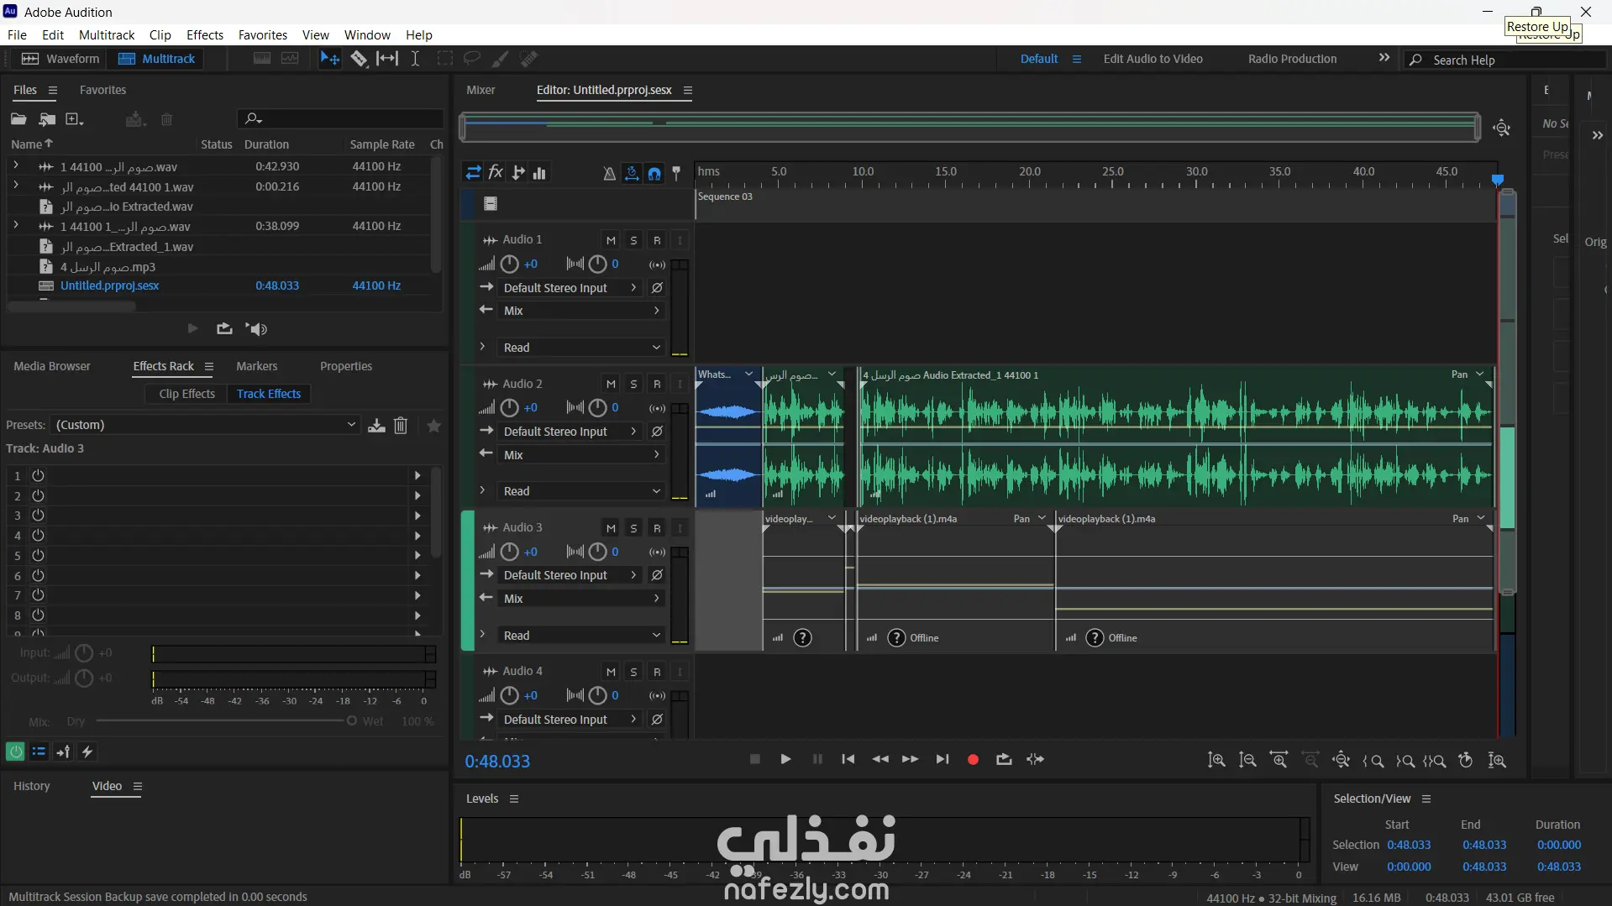Click the Zoom Out Amplitude icon

tap(1247, 760)
